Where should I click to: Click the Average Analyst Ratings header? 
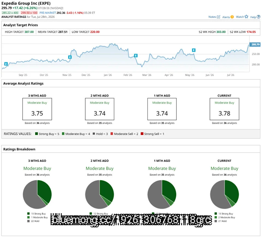pyautogui.click(x=23, y=83)
